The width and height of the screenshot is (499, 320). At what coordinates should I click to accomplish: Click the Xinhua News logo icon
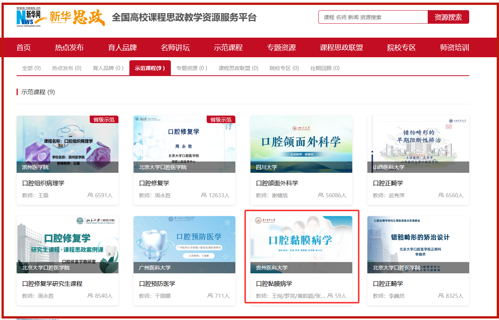point(29,17)
